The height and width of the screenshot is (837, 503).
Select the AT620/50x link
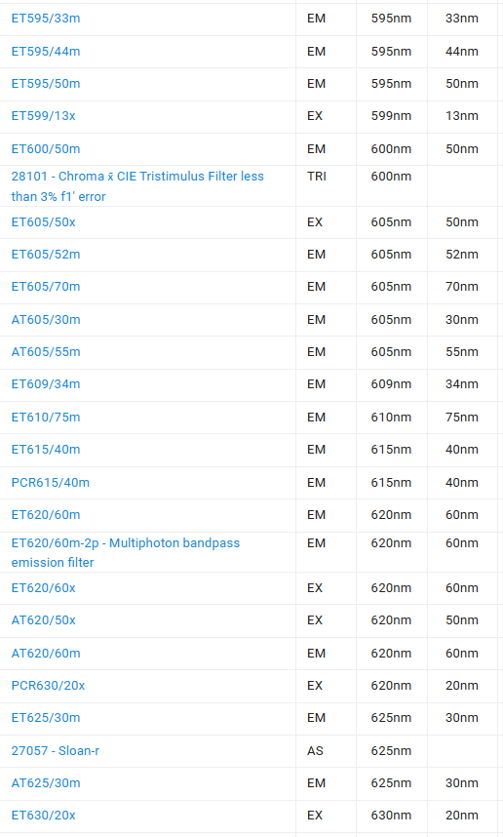pos(43,620)
